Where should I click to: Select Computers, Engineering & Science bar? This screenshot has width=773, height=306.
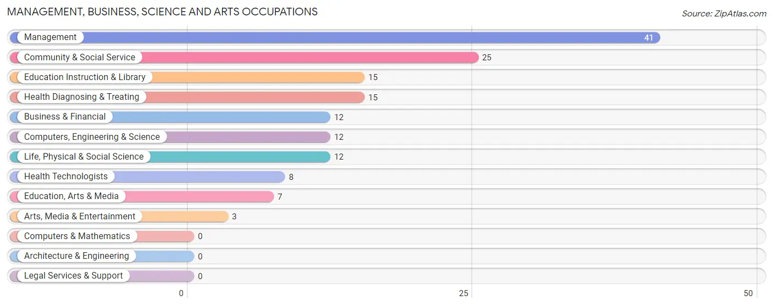[170, 137]
